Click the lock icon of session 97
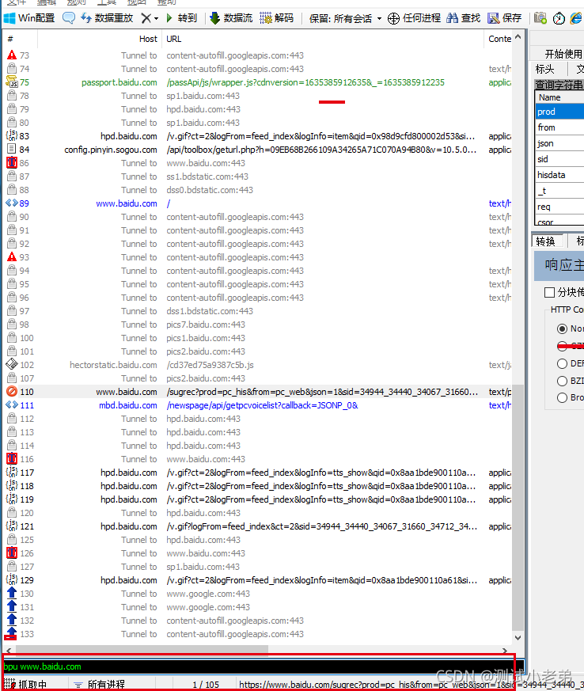Image resolution: width=584 pixels, height=691 pixels. (11, 311)
